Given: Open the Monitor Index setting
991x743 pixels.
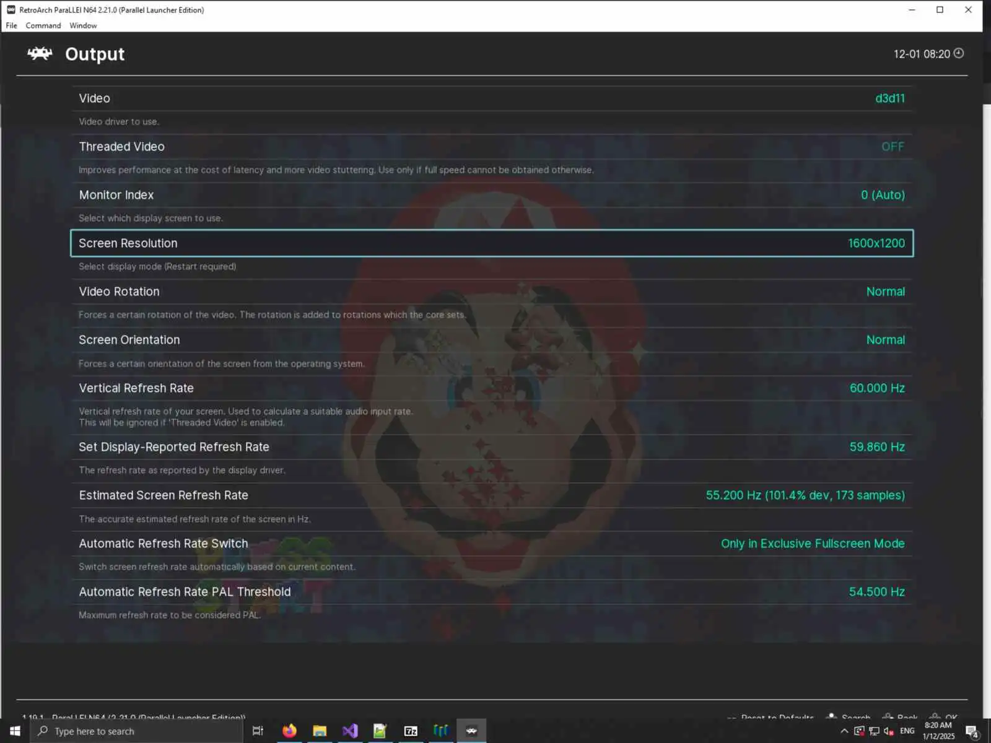Looking at the screenshot, I should [492, 195].
